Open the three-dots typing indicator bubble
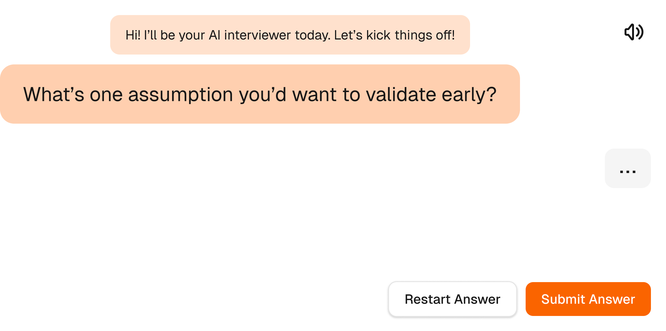Viewport: 666px width, 331px height. pos(628,168)
